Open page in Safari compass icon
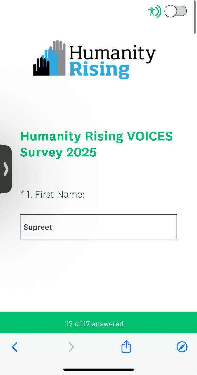 182,347
